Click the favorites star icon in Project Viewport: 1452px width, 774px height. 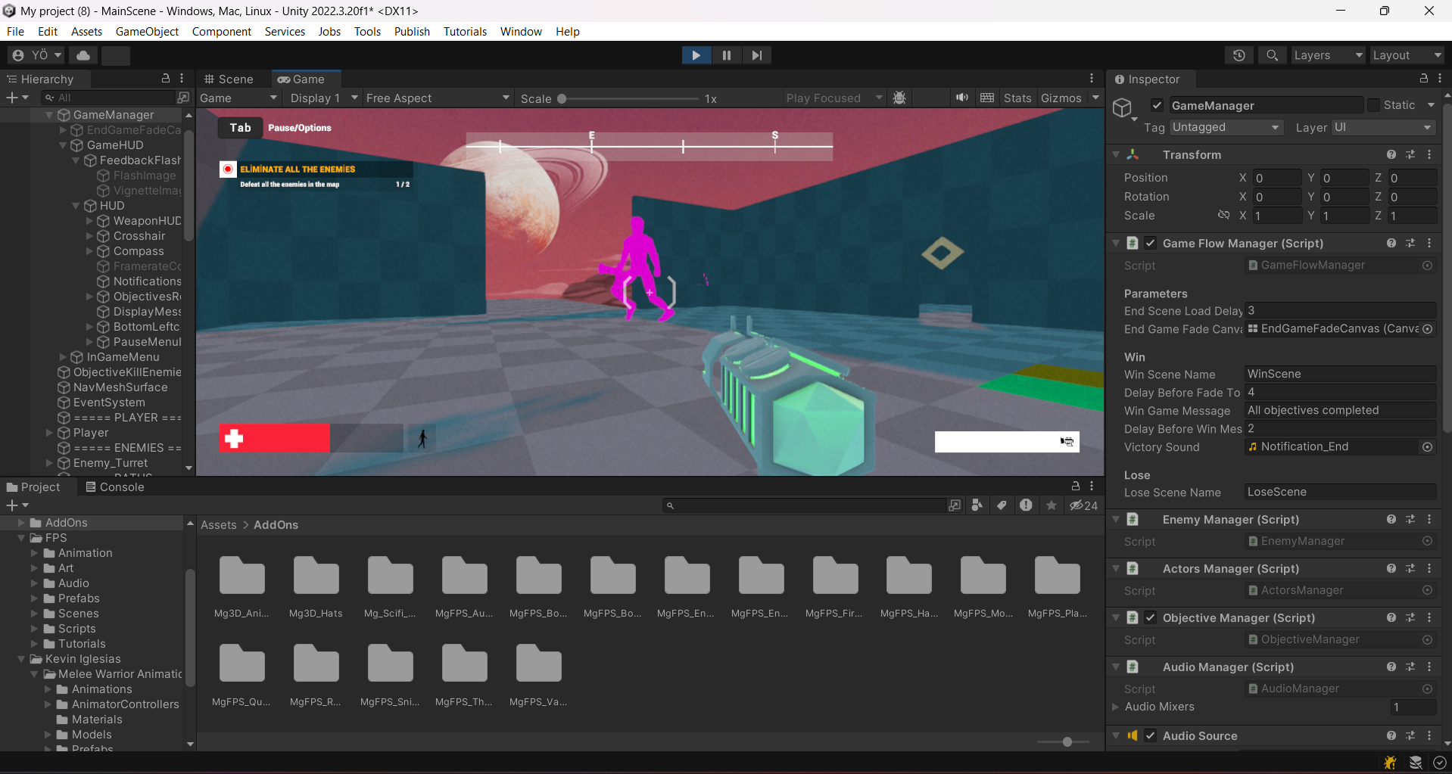pyautogui.click(x=1052, y=505)
